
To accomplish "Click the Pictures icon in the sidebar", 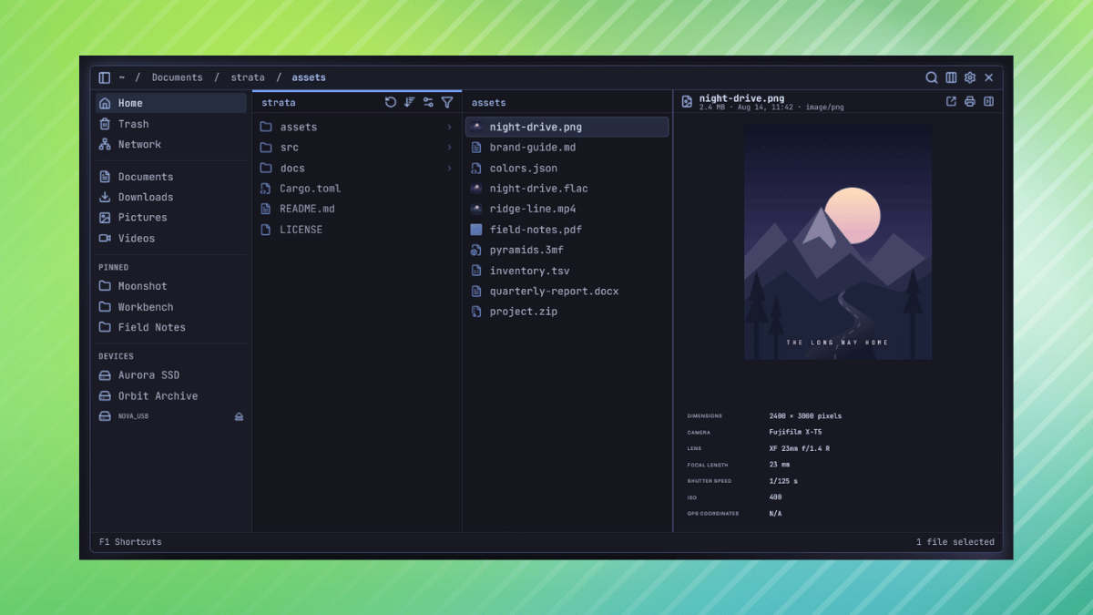I will (x=105, y=218).
